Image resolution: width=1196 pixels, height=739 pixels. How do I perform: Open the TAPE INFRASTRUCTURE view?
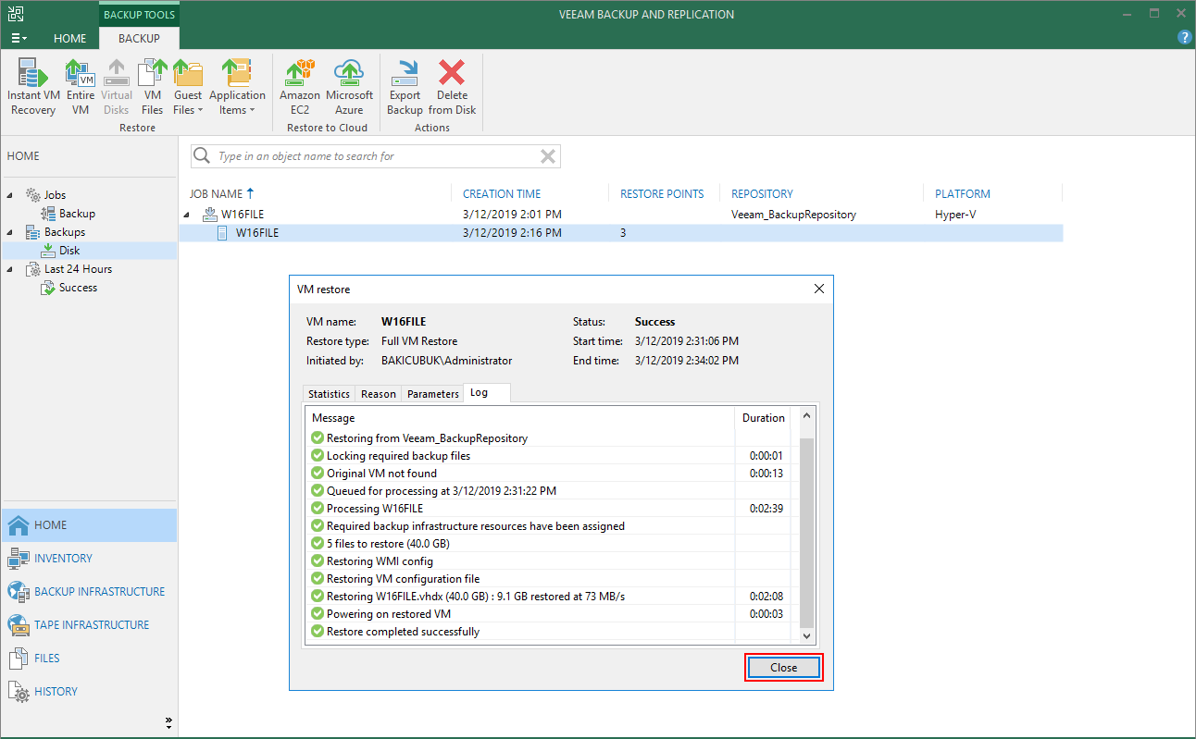(89, 625)
